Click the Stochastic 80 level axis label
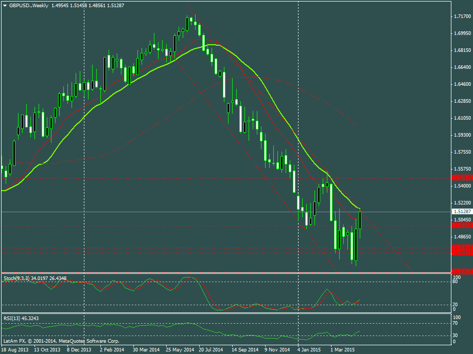 [x=455, y=282]
